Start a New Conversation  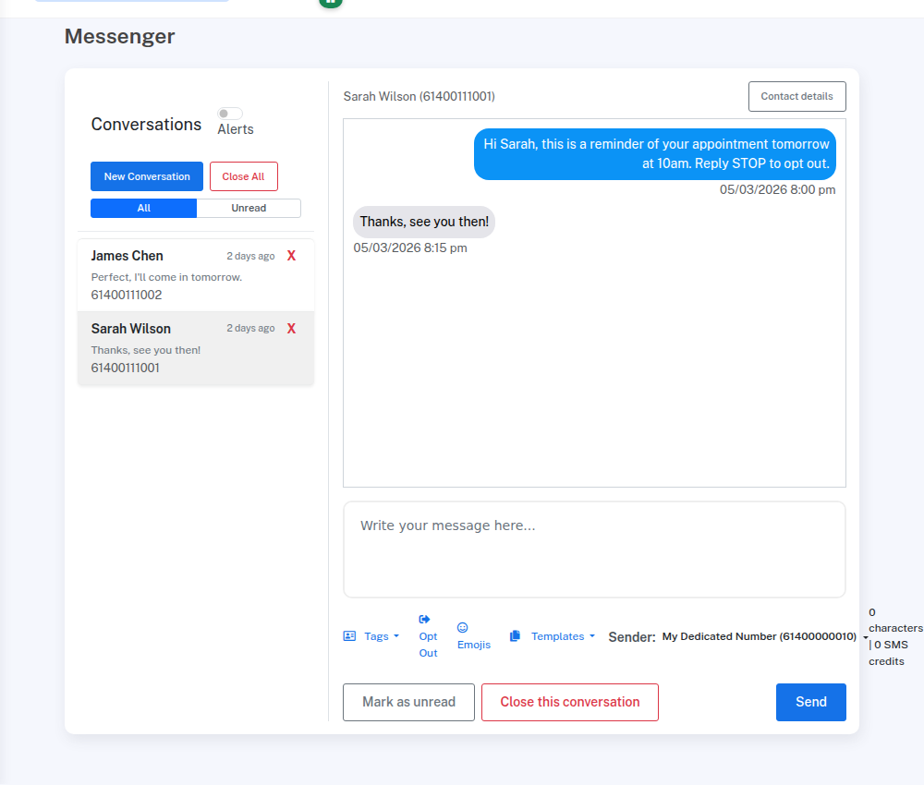tap(147, 176)
